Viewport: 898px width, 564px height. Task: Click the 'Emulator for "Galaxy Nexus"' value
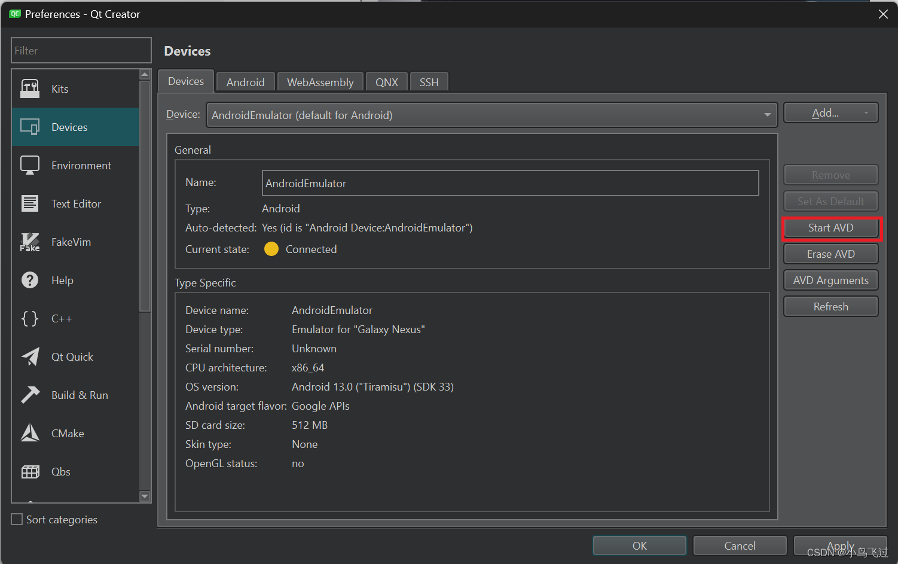tap(358, 329)
